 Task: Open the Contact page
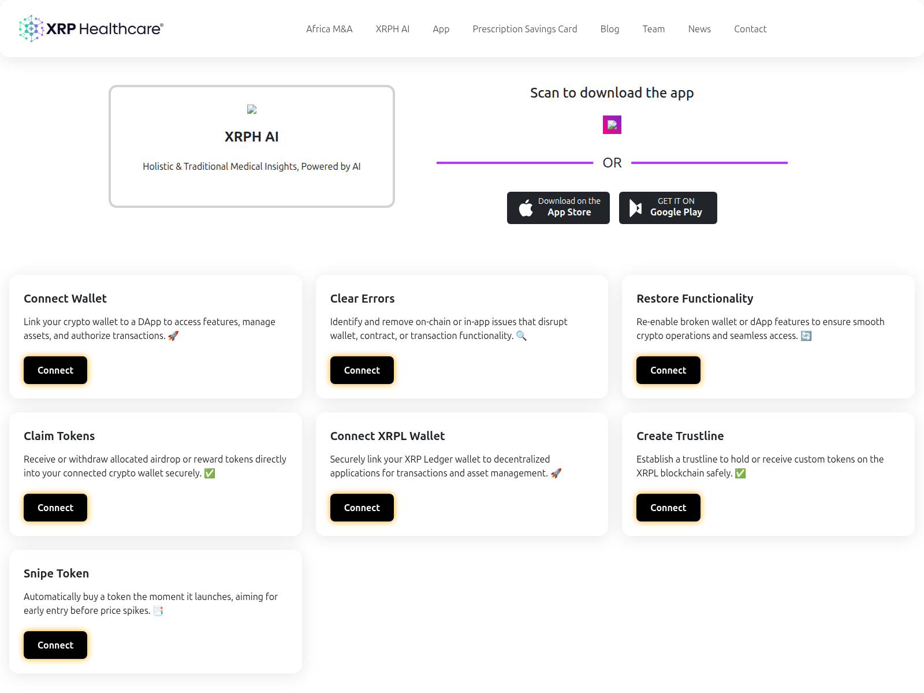[750, 29]
